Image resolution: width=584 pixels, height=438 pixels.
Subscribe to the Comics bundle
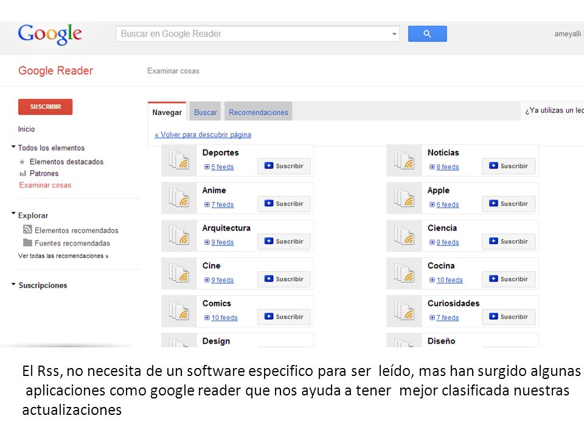point(284,316)
